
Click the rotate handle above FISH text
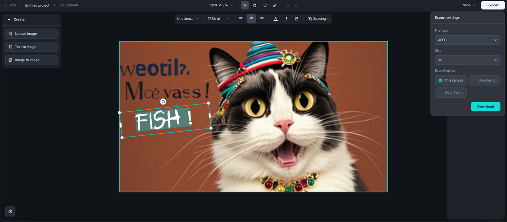(163, 102)
